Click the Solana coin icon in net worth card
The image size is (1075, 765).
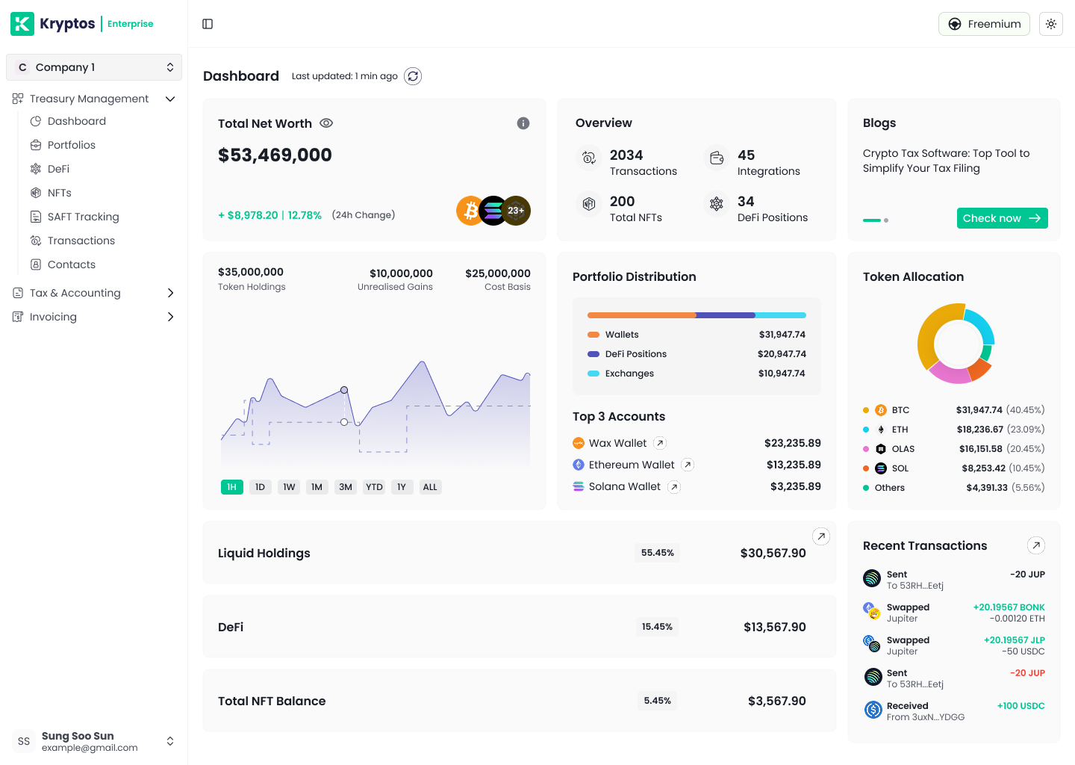[x=493, y=211]
